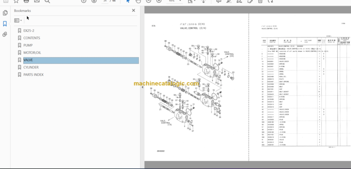This screenshot has height=169, width=351.
Task: Click the exploded valve diagram page
Action: (197, 87)
